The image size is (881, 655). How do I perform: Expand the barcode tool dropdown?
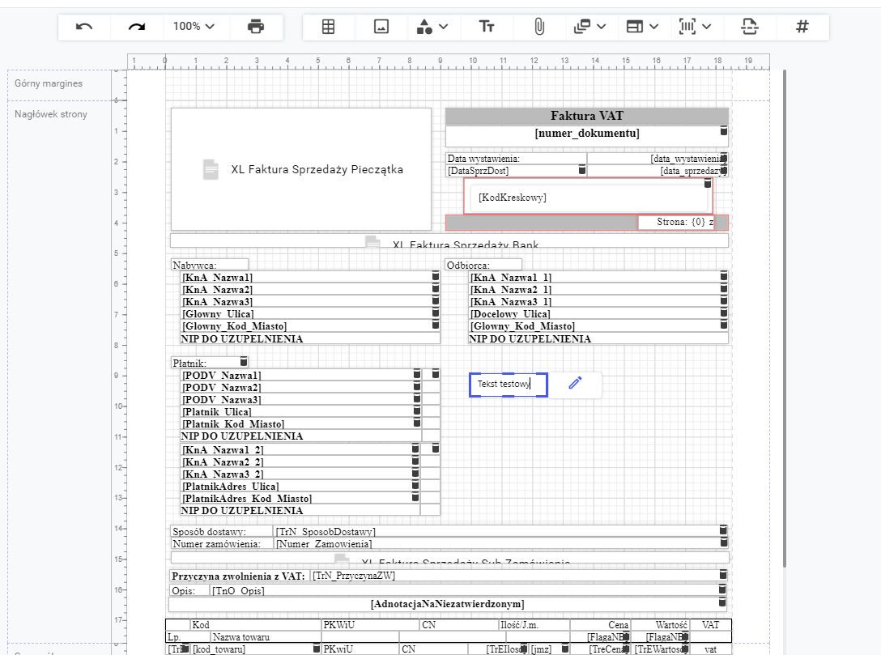pyautogui.click(x=696, y=27)
